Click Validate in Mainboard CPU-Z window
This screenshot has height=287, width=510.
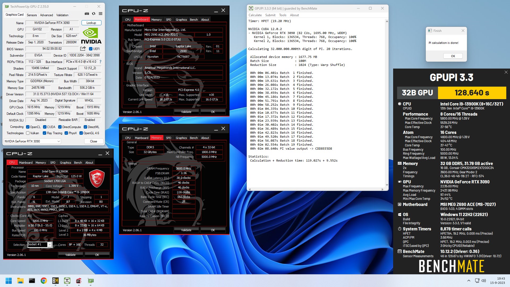pos(186,112)
